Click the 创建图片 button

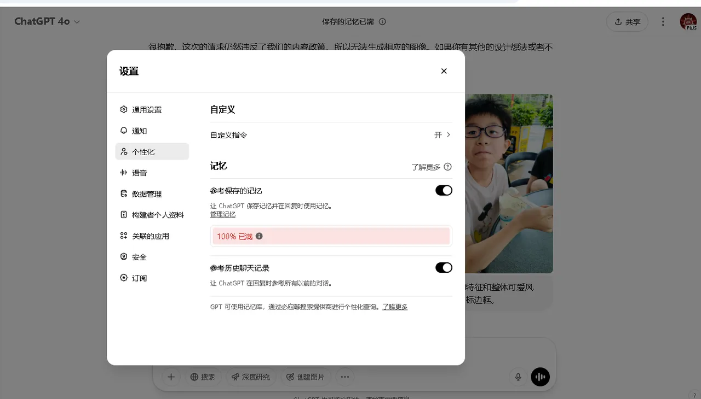[x=306, y=377]
